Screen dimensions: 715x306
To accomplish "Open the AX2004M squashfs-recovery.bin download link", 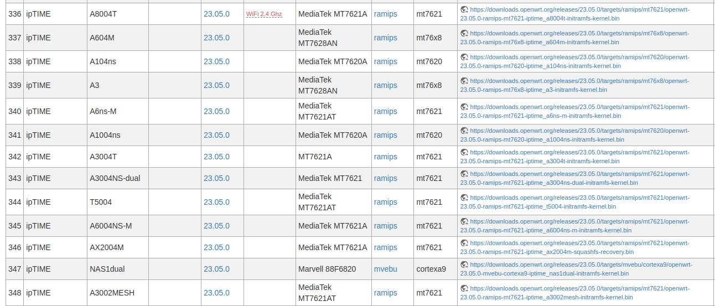I will click(x=575, y=247).
